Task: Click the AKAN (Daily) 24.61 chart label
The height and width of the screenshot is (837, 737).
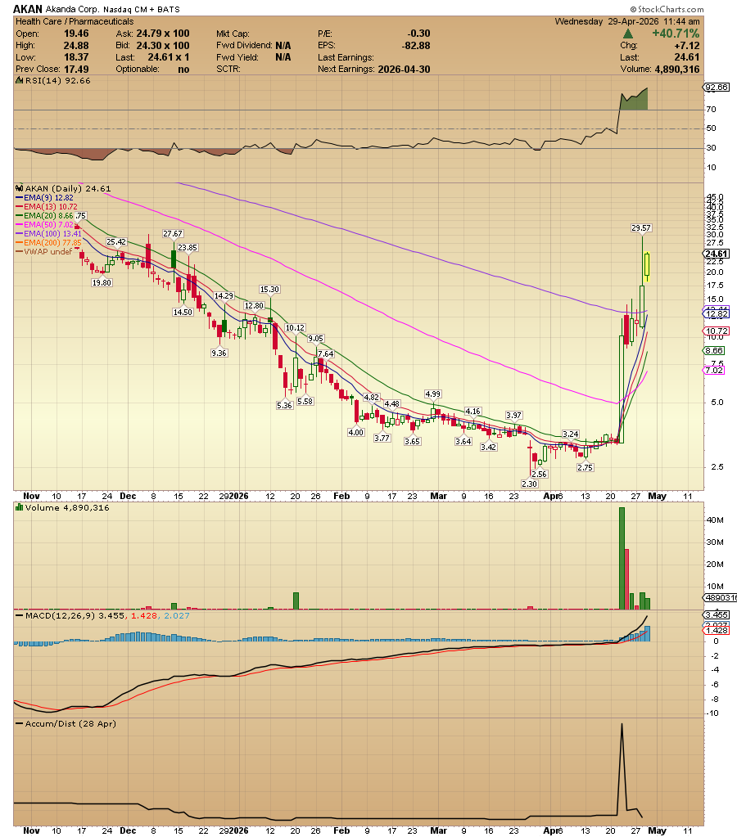Action: coord(68,188)
